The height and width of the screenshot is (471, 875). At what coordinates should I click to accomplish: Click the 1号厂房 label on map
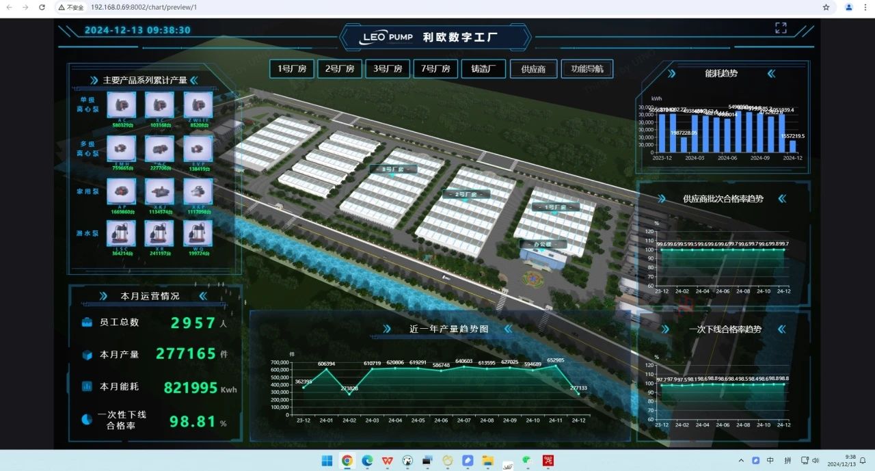point(556,206)
